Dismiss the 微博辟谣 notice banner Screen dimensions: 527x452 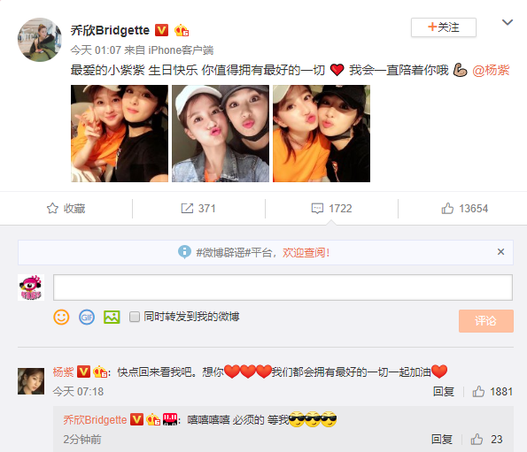(x=500, y=252)
